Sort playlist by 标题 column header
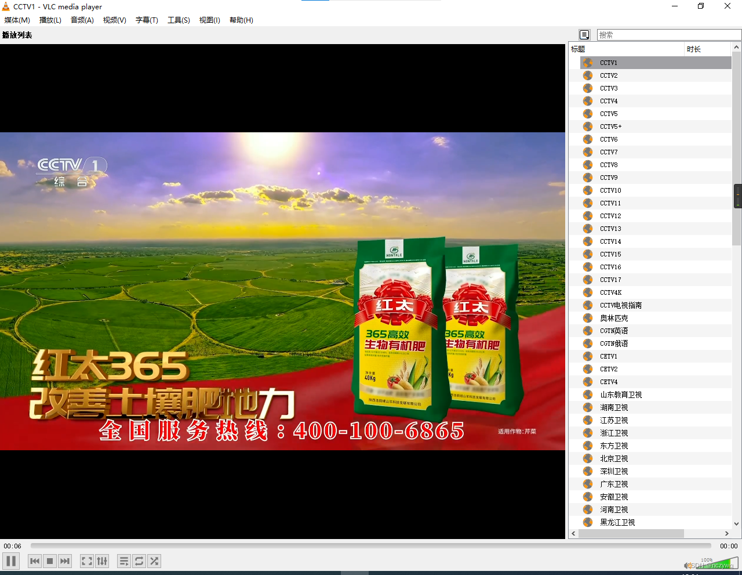 pyautogui.click(x=627, y=49)
